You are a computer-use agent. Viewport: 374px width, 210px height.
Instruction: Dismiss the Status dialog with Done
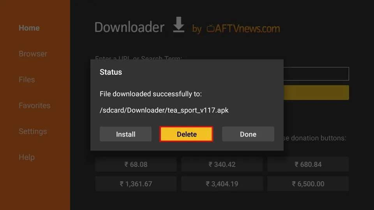[x=248, y=134]
